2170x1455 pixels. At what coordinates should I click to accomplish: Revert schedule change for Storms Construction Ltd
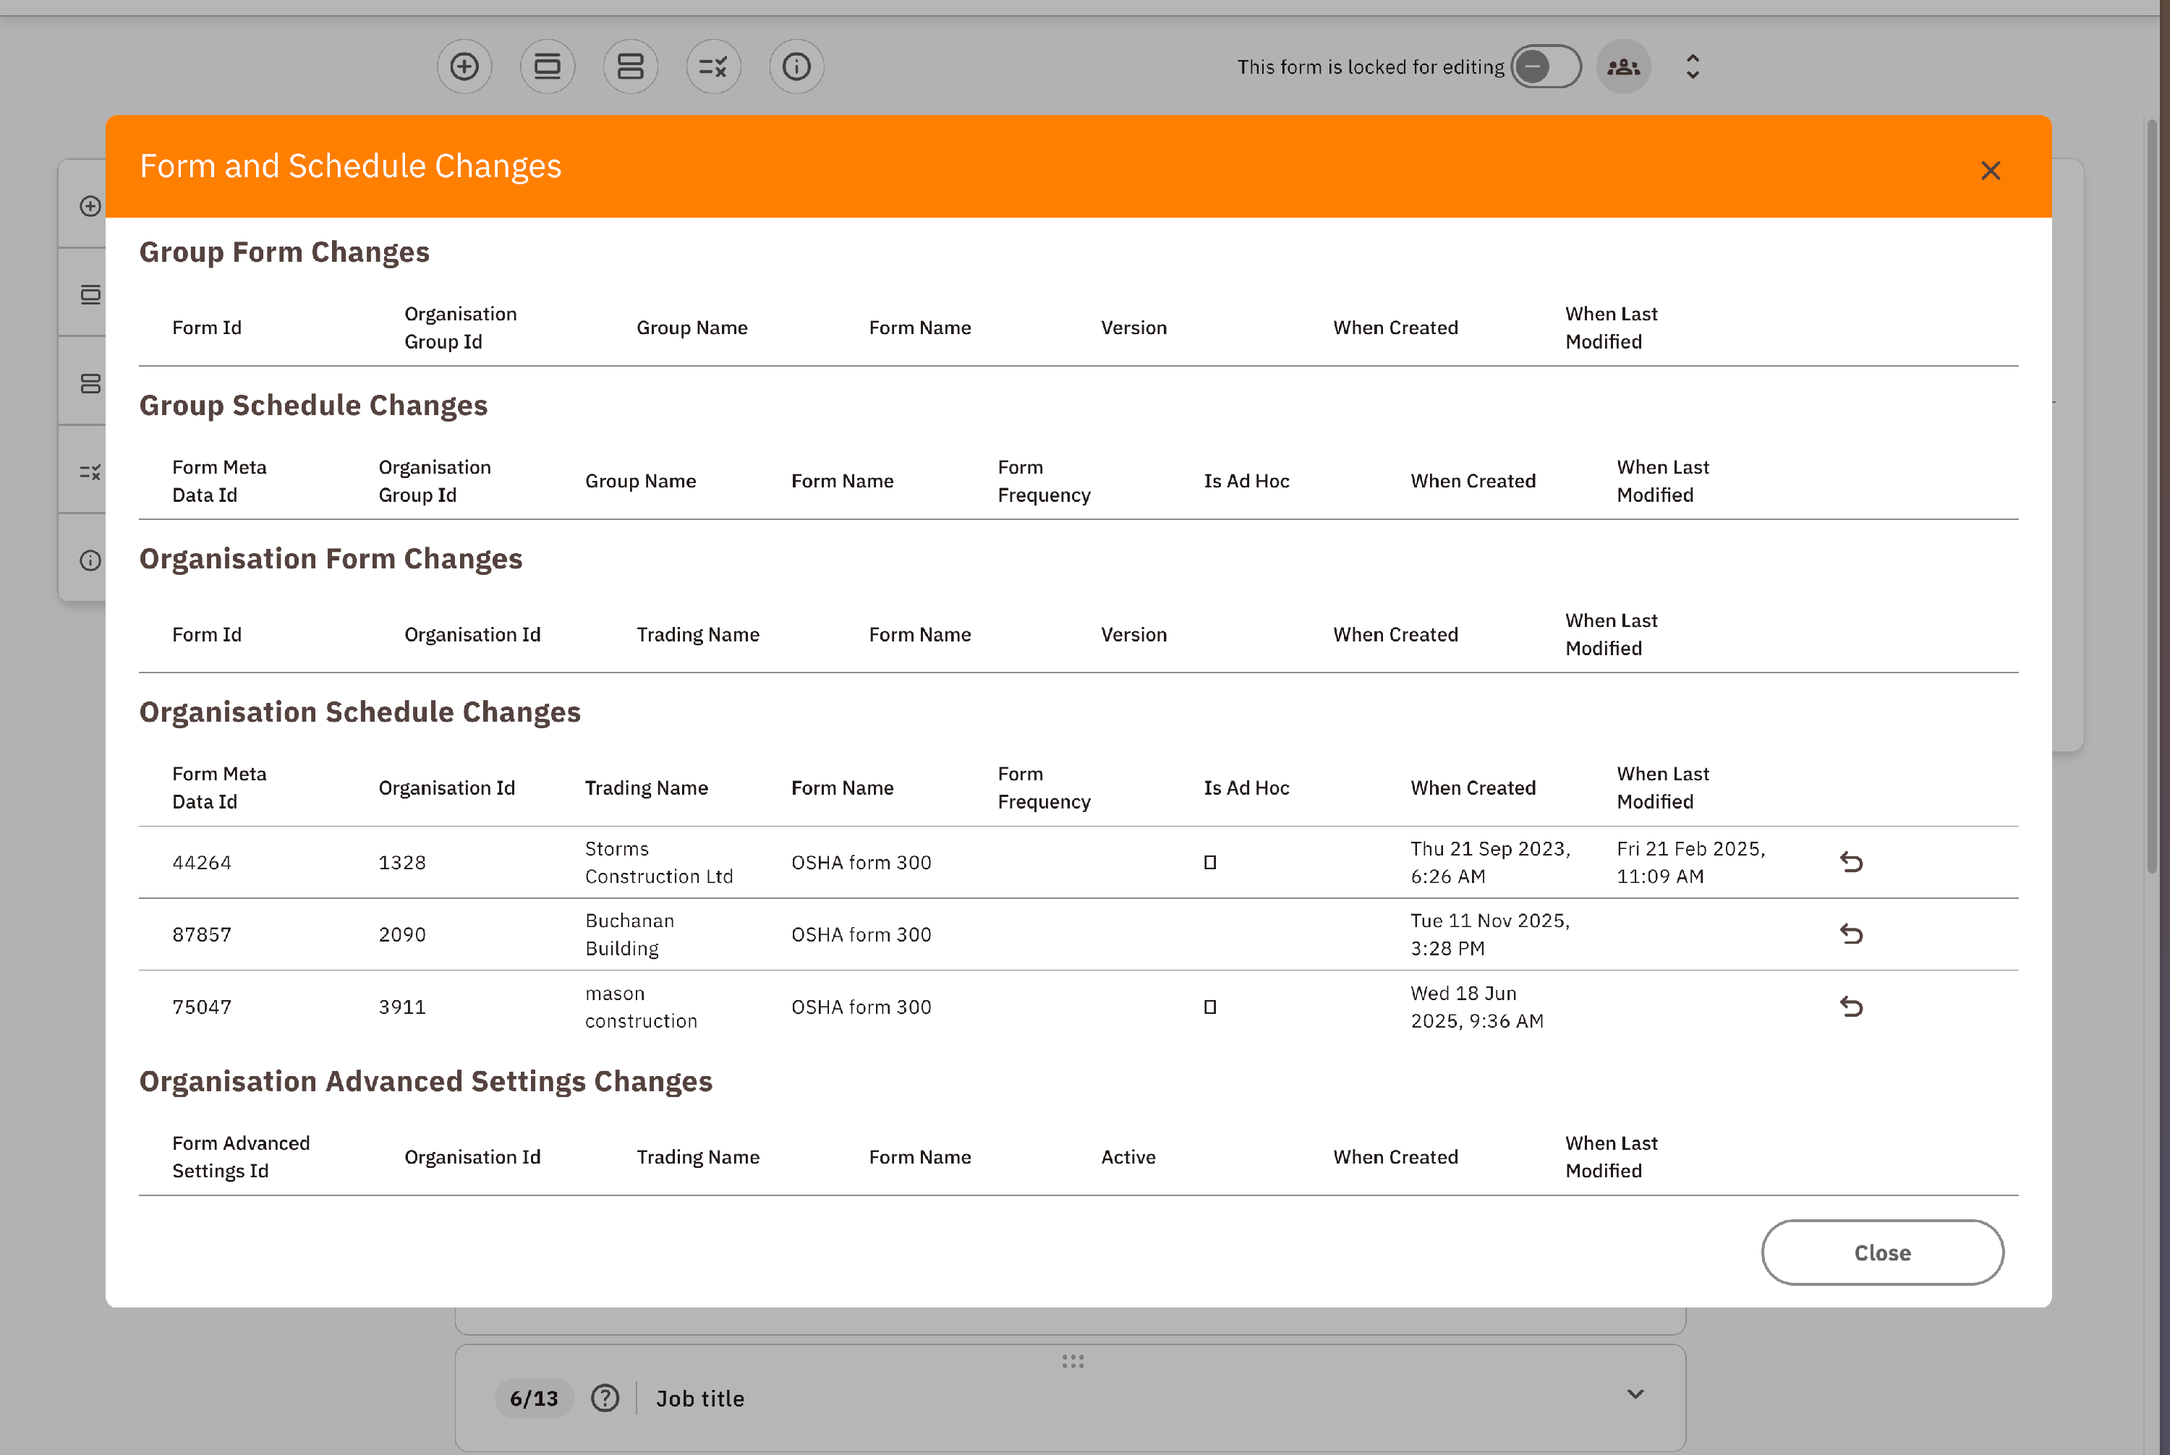click(1851, 862)
